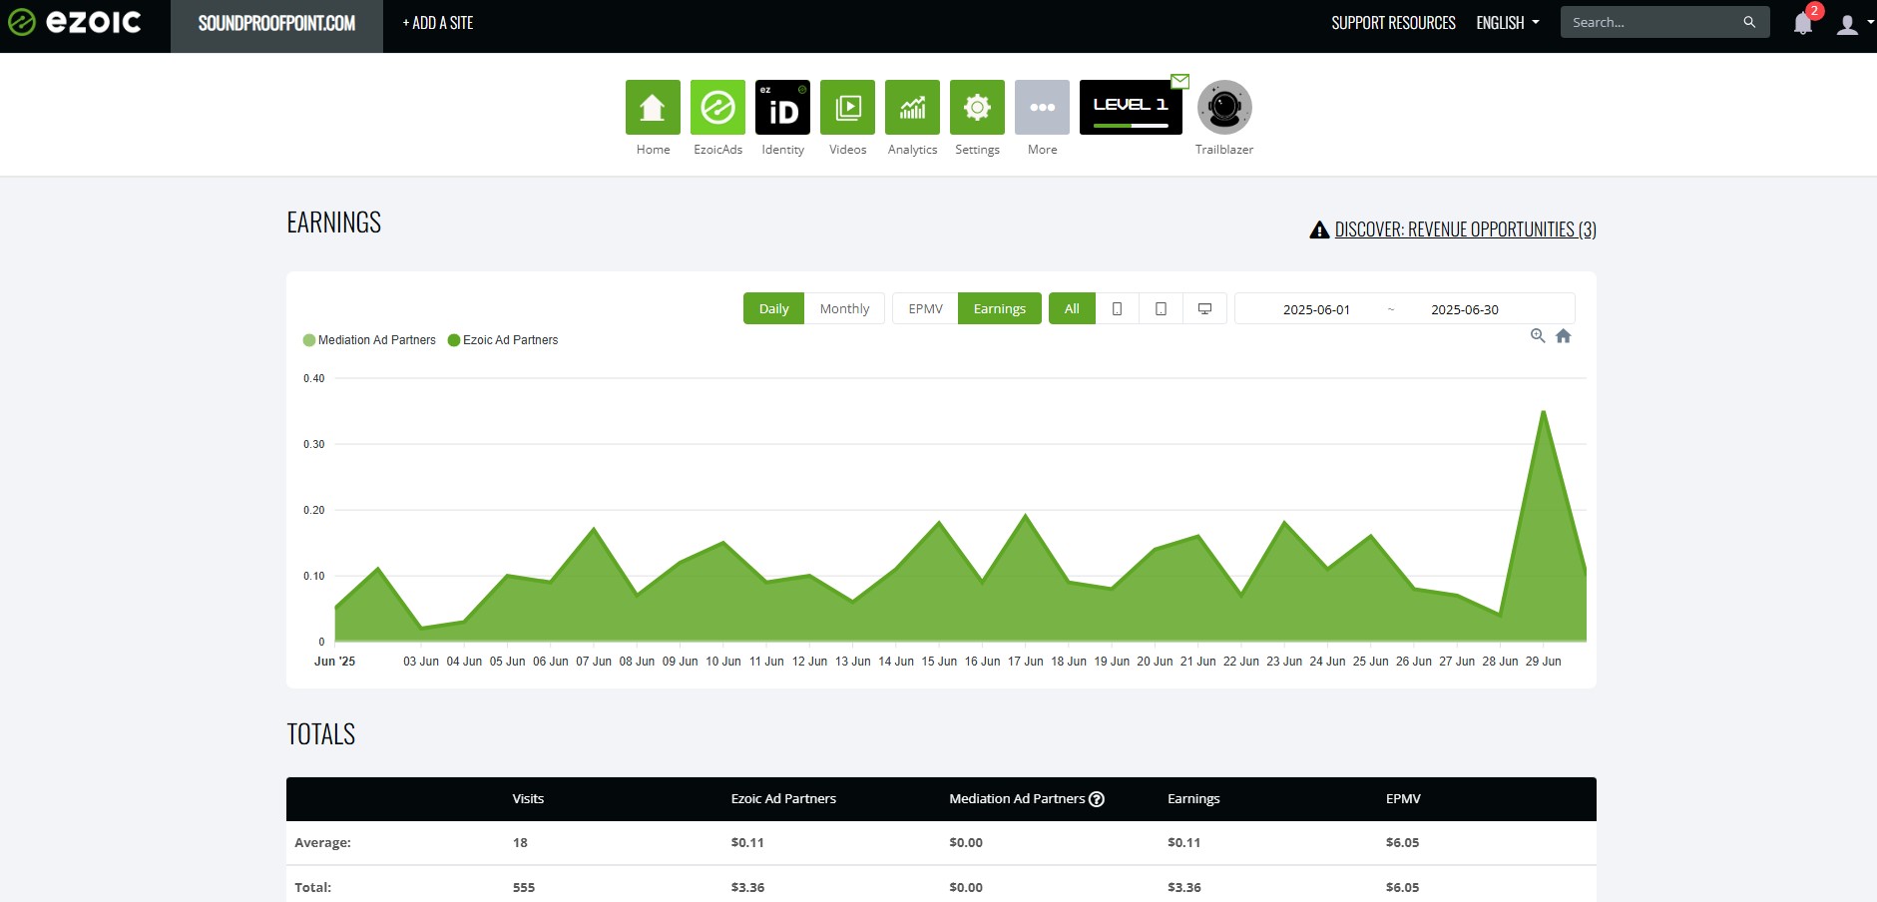1877x902 pixels.
Task: Click the chart zoom magnifier icon
Action: pyautogui.click(x=1538, y=336)
